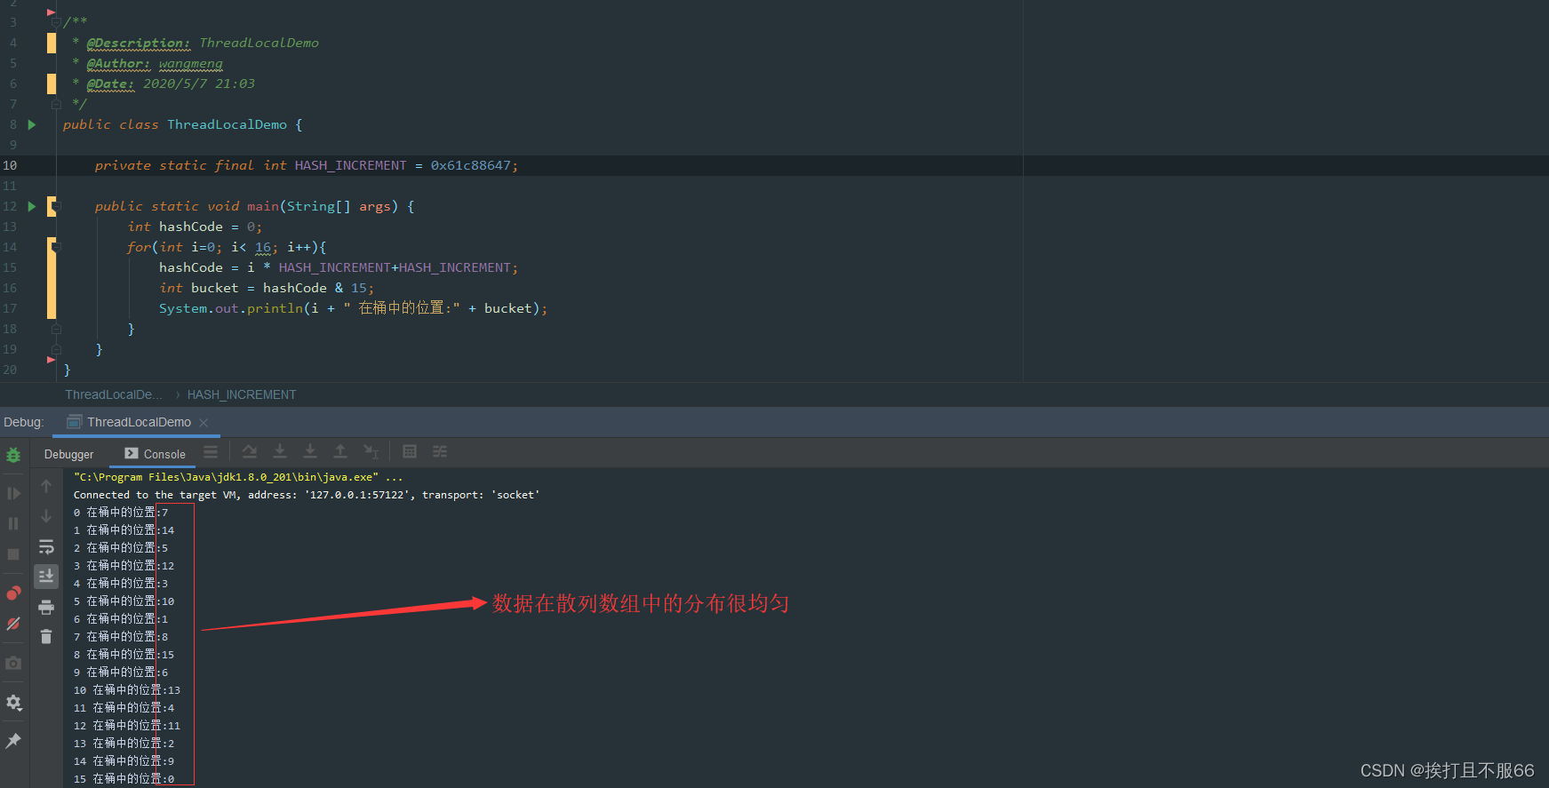Screen dimensions: 1549x788
Task: Switch to the Debugger tab
Action: (x=69, y=454)
